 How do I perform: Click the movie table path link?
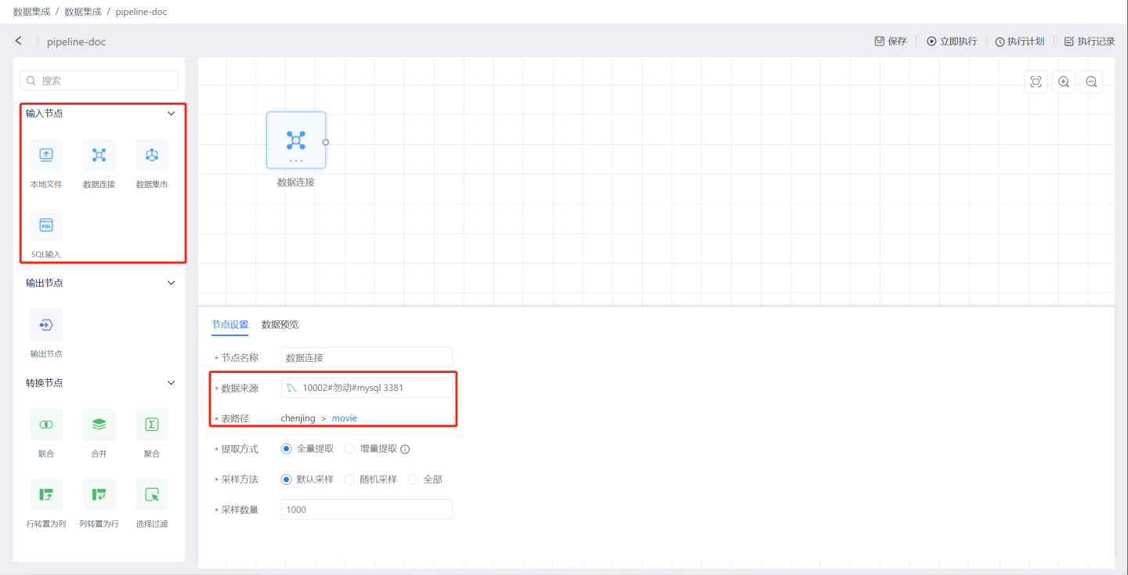(344, 418)
